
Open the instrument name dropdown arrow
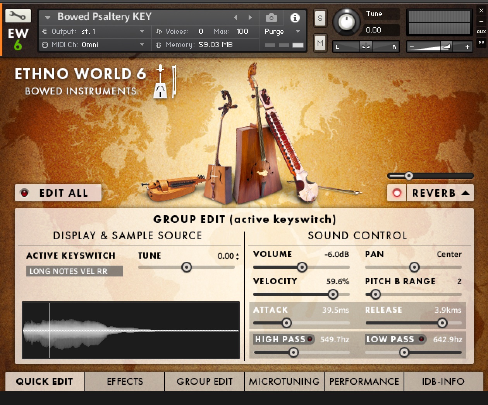48,17
